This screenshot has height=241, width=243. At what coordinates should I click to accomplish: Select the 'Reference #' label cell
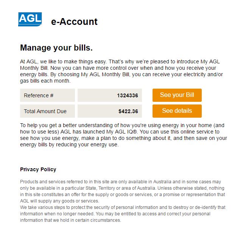coord(47,95)
